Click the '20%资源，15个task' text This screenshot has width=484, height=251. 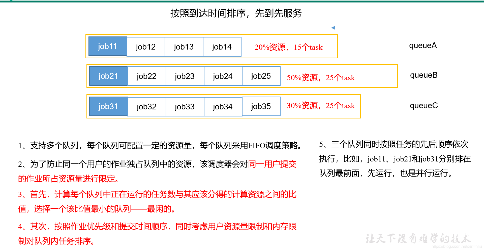pos(289,47)
